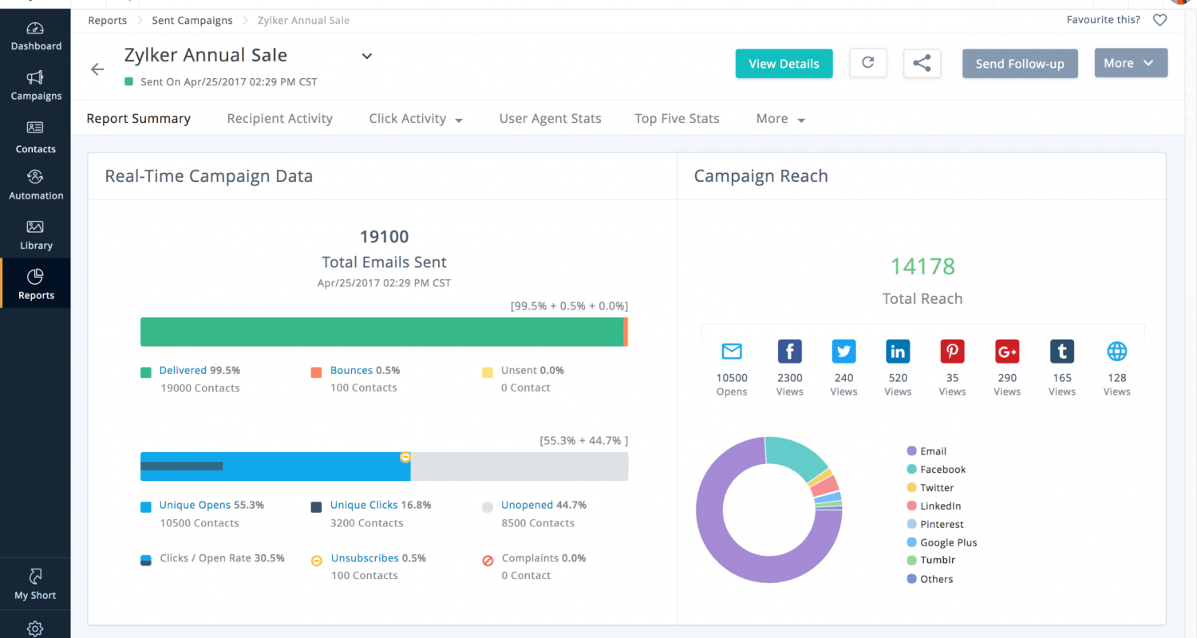Click the globe Others views icon
This screenshot has width=1197, height=638.
[1116, 351]
